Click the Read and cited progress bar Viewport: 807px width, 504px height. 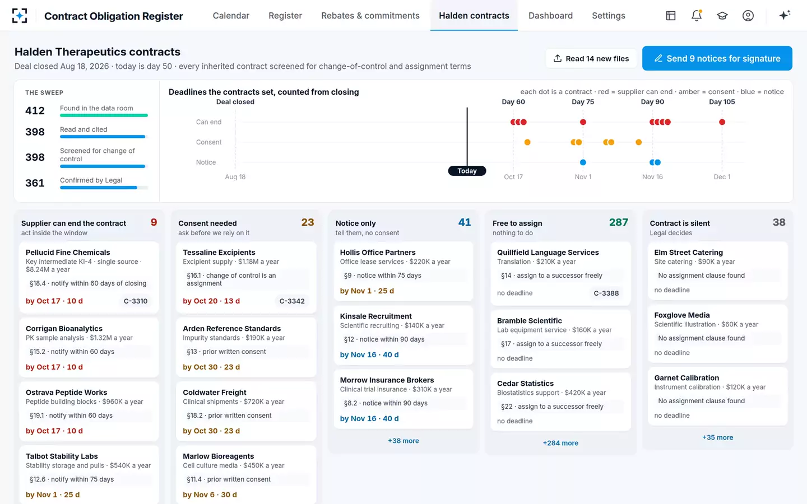pos(104,137)
